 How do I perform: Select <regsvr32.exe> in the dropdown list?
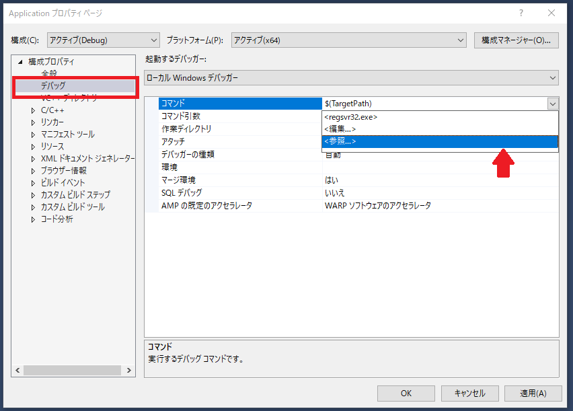[x=440, y=117]
